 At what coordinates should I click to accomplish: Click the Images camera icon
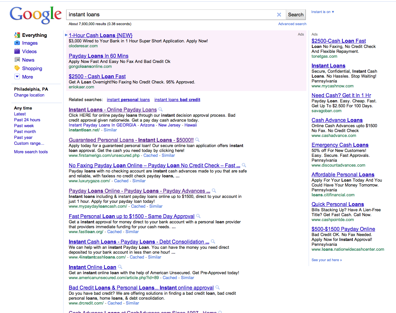click(x=17, y=43)
